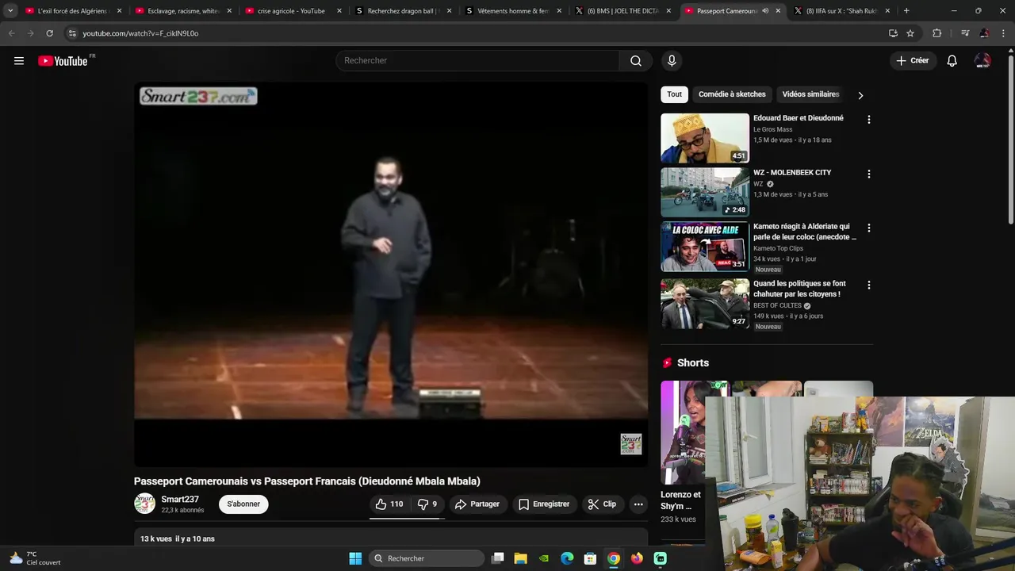This screenshot has width=1015, height=571.
Task: Open the Streamlabs taskbar icon
Action: click(x=661, y=558)
